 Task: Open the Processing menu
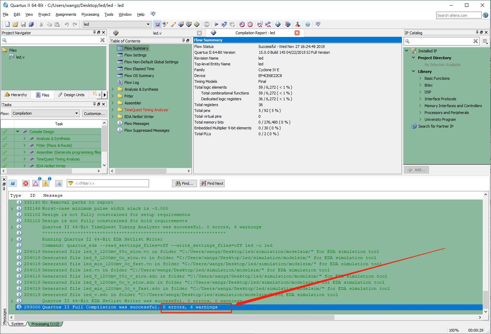90,14
